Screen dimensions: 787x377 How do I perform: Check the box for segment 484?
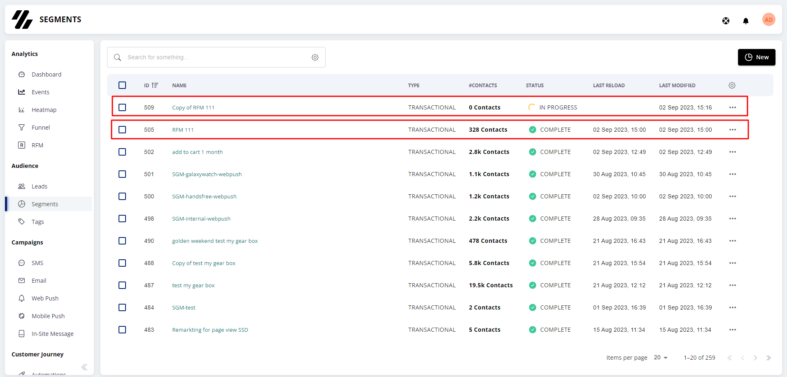[x=122, y=307]
